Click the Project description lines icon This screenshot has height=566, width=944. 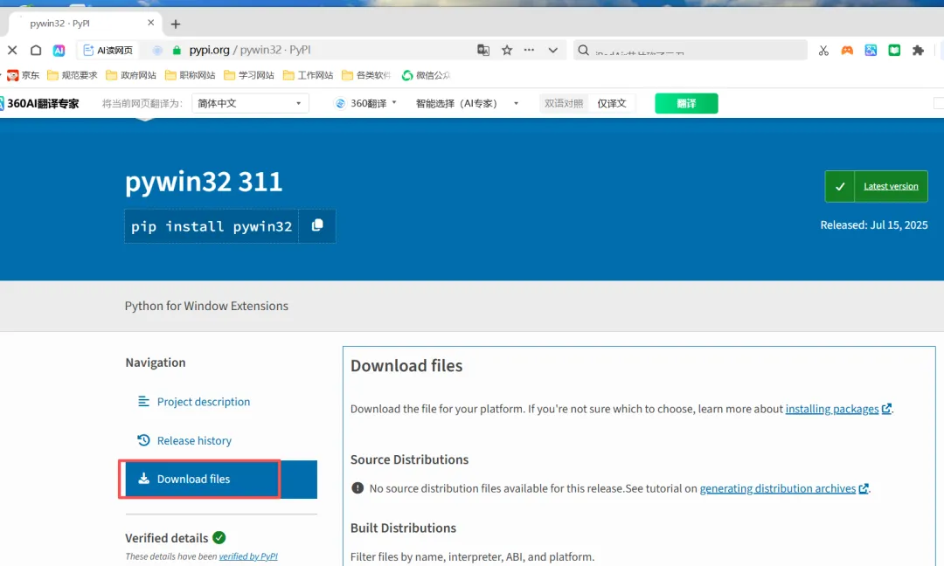tap(143, 401)
